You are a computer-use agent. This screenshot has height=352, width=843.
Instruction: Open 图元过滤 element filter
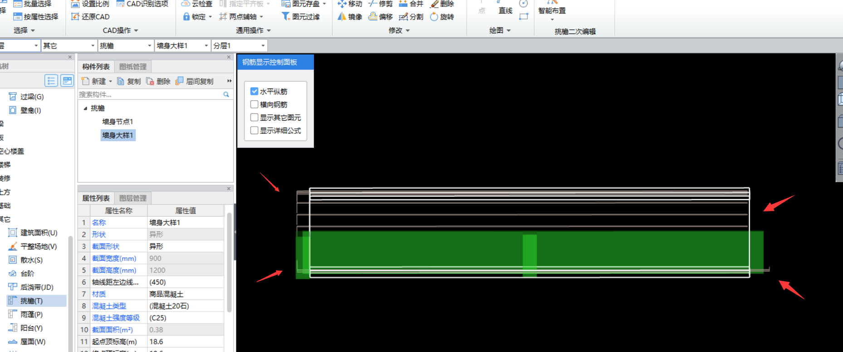pos(301,17)
